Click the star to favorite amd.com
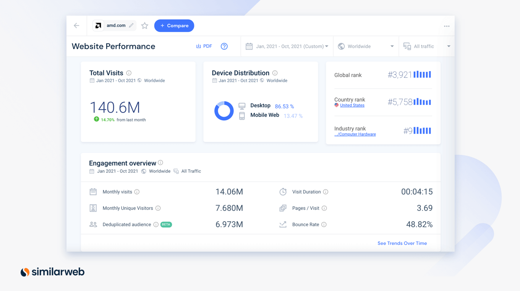This screenshot has height=291, width=520. (144, 26)
